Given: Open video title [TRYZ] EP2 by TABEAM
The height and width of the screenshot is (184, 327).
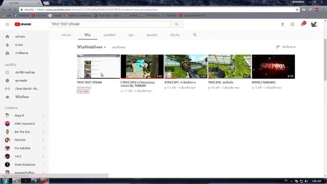Looking at the screenshot, I should (x=137, y=84).
